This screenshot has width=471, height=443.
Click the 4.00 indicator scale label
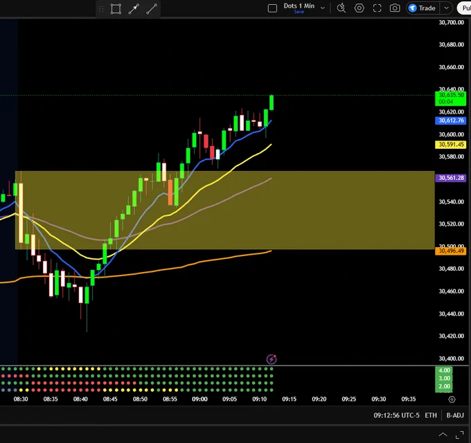click(444, 370)
